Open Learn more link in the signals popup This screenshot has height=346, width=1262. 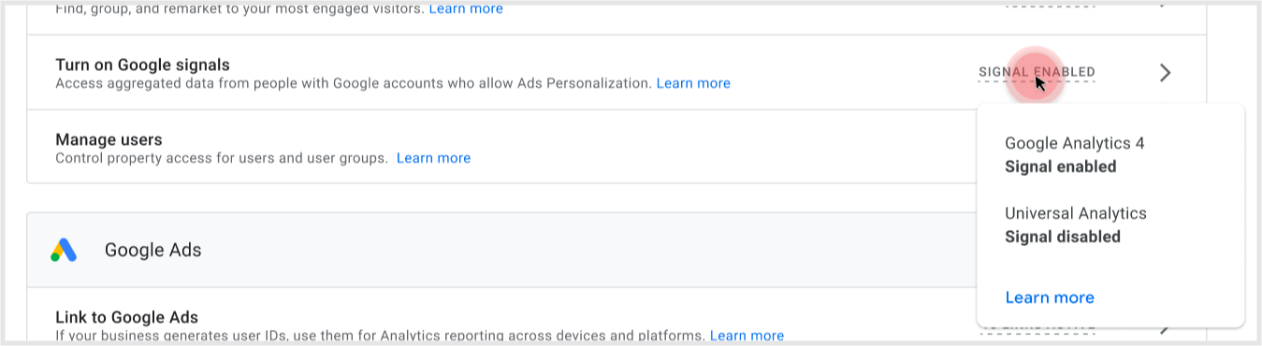click(1050, 297)
